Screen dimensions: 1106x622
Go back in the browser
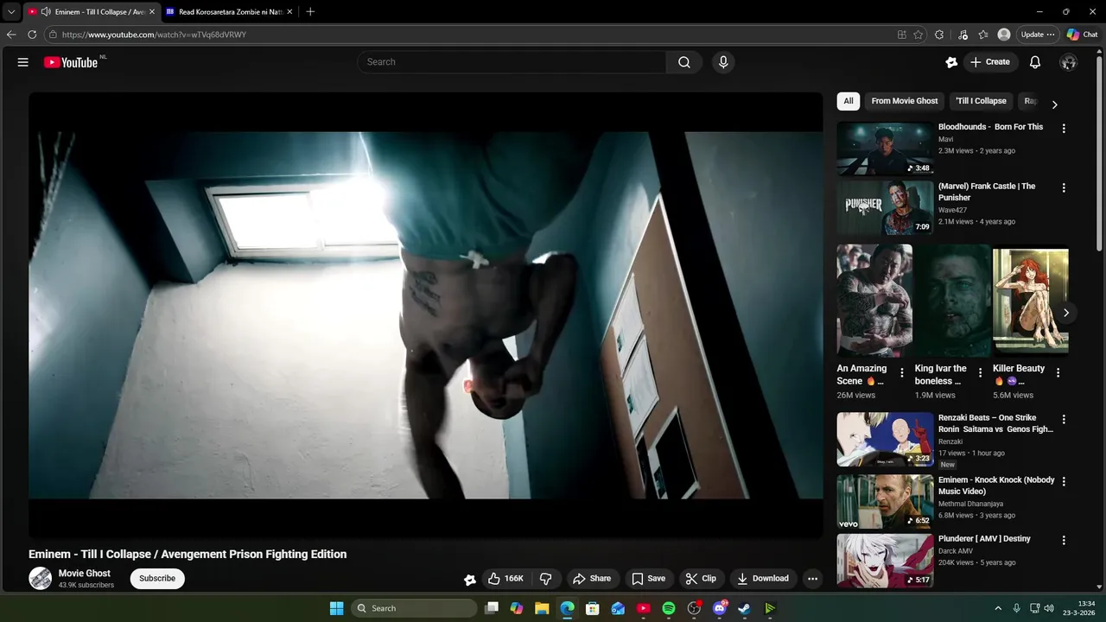coord(11,35)
